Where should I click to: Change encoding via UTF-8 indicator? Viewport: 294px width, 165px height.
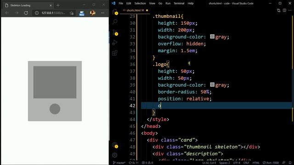tap(237, 163)
